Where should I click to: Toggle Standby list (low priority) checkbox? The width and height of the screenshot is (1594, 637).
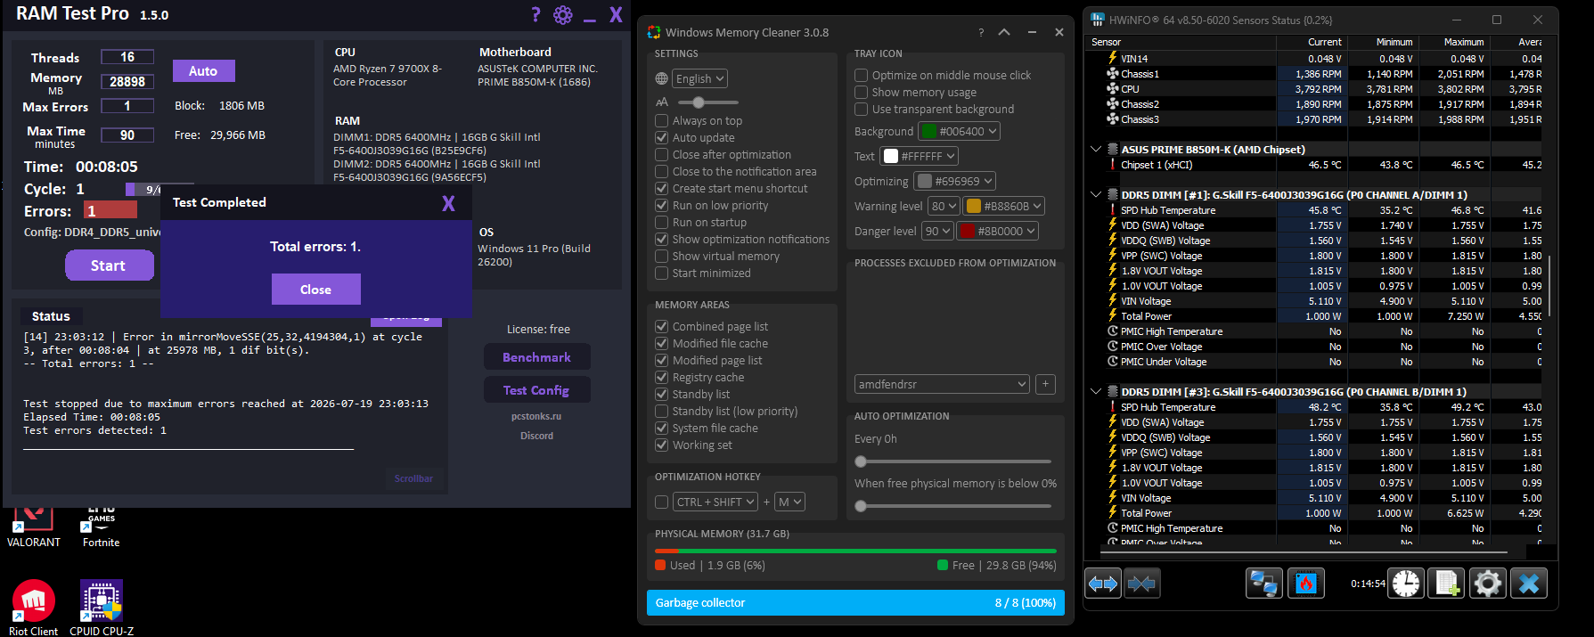[662, 411]
